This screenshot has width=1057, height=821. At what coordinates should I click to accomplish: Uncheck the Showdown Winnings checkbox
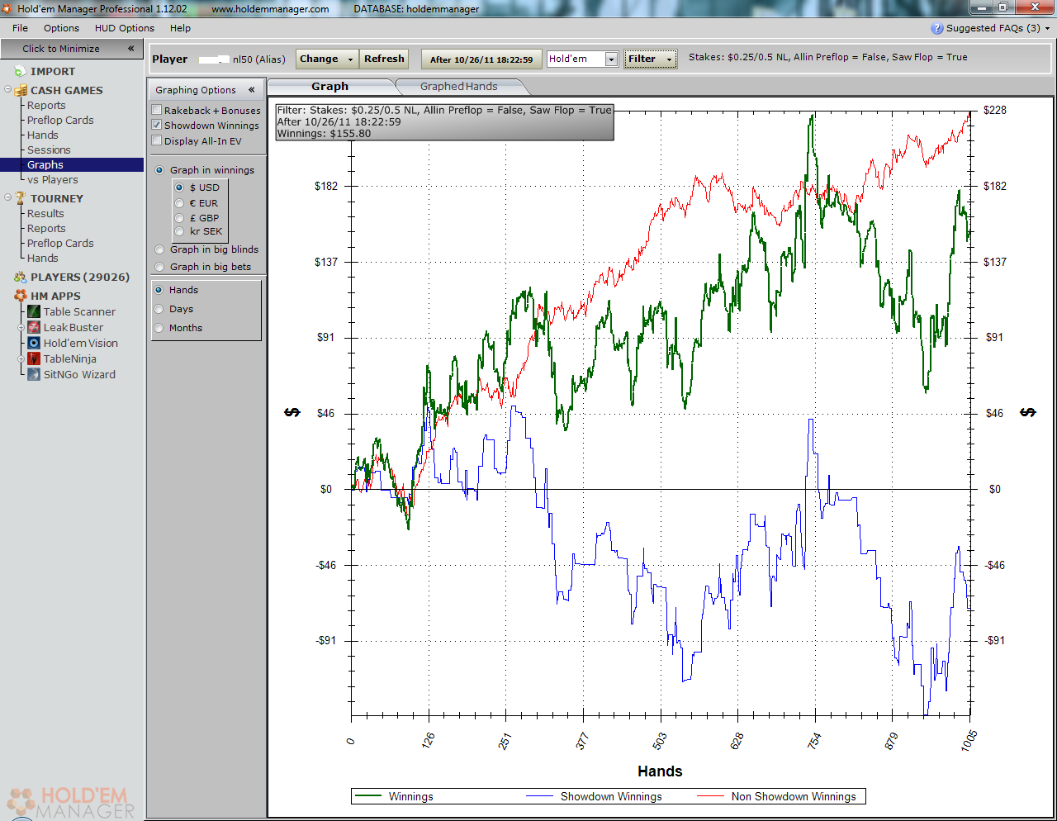156,125
